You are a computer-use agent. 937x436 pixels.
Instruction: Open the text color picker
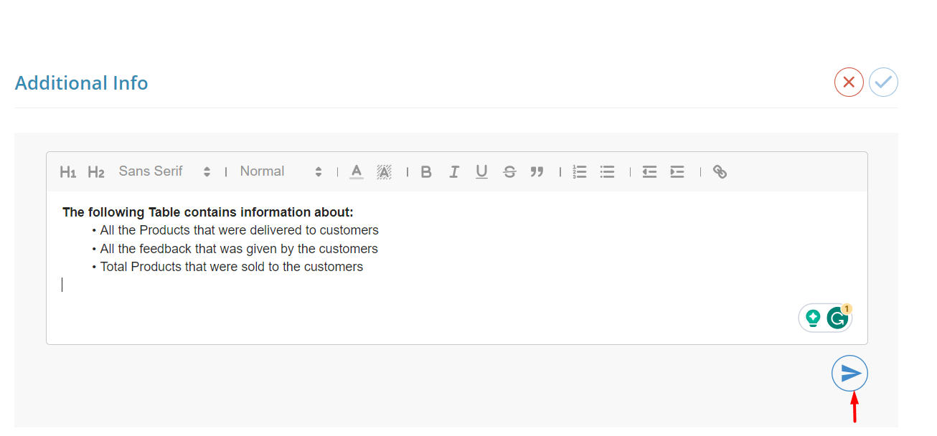coord(357,172)
